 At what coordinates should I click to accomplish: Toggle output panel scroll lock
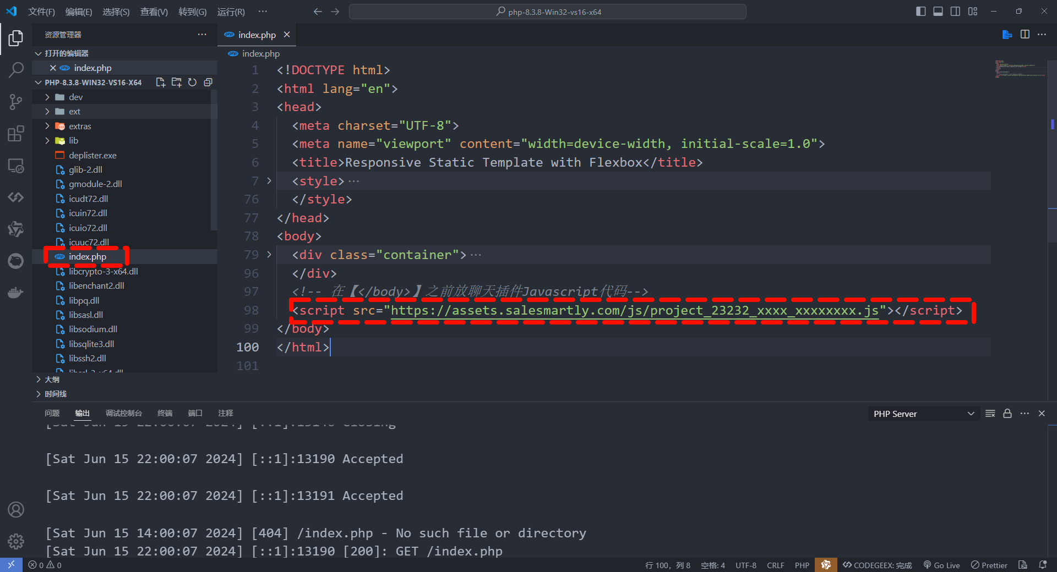1007,414
